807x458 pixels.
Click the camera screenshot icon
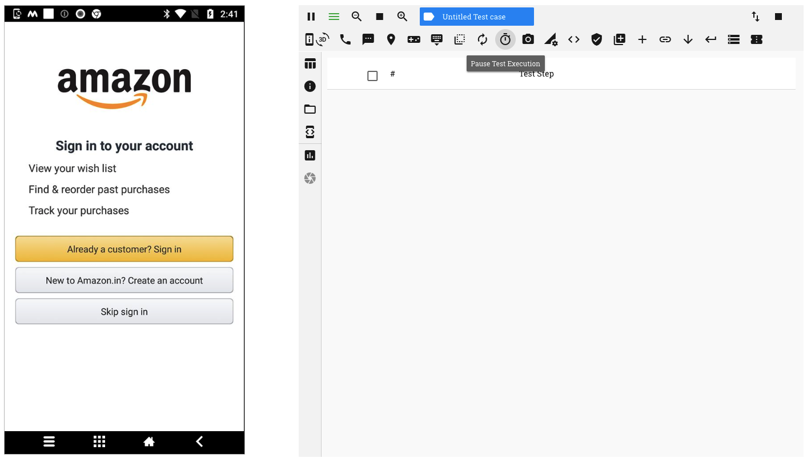coord(528,39)
